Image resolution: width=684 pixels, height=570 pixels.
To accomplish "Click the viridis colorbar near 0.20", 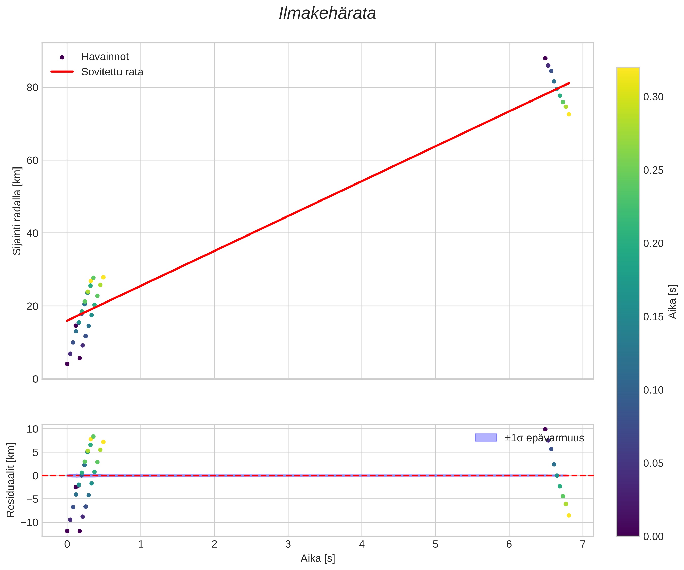I will click(x=628, y=243).
